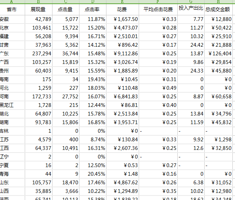Click the 江西 province cell
Viewport: 235px width, 200px height.
(x=12, y=148)
